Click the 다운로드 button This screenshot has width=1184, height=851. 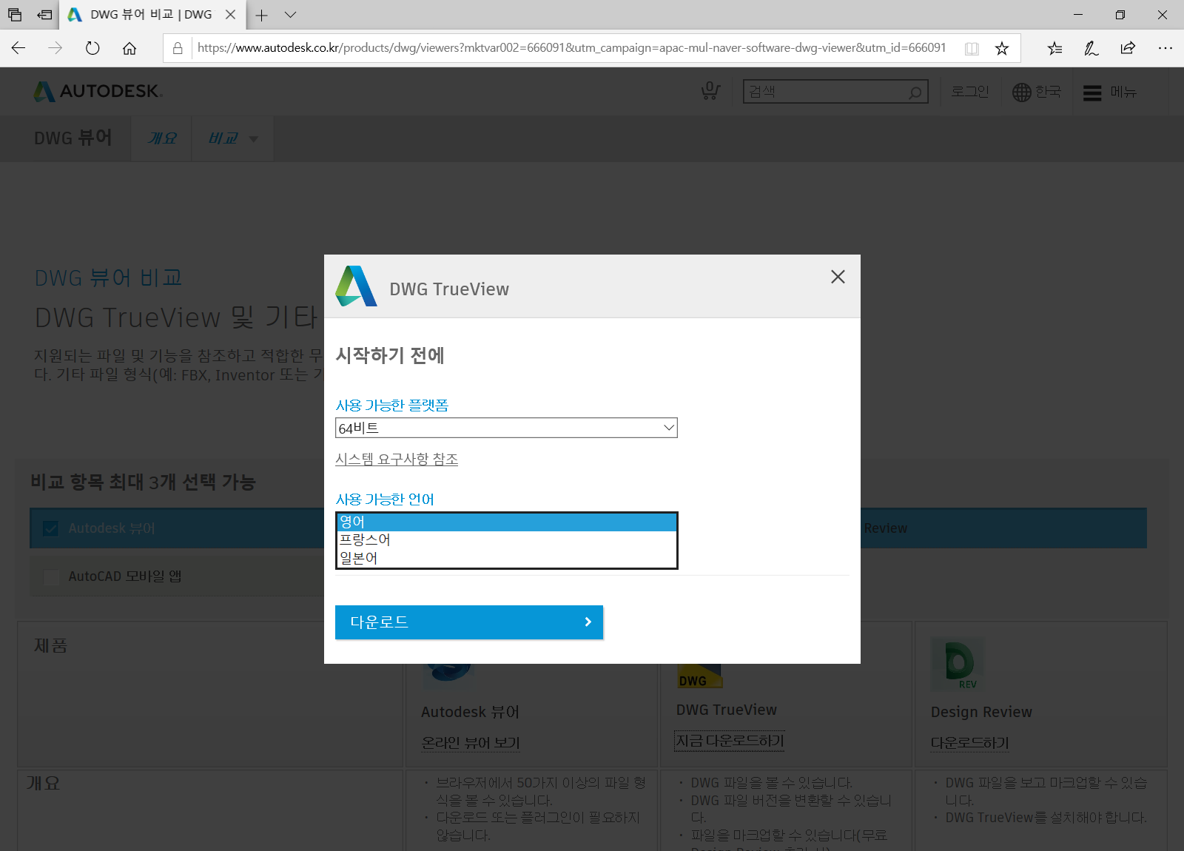coord(469,622)
